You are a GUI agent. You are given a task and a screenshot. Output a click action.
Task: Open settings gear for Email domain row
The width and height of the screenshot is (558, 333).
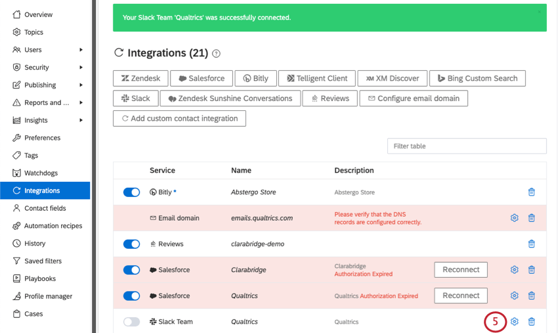[514, 217]
